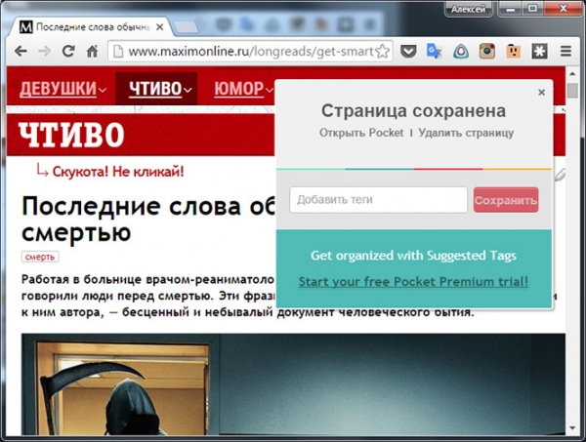Close the Pocket saved-page popup
Image resolution: width=586 pixels, height=442 pixels.
coord(542,93)
